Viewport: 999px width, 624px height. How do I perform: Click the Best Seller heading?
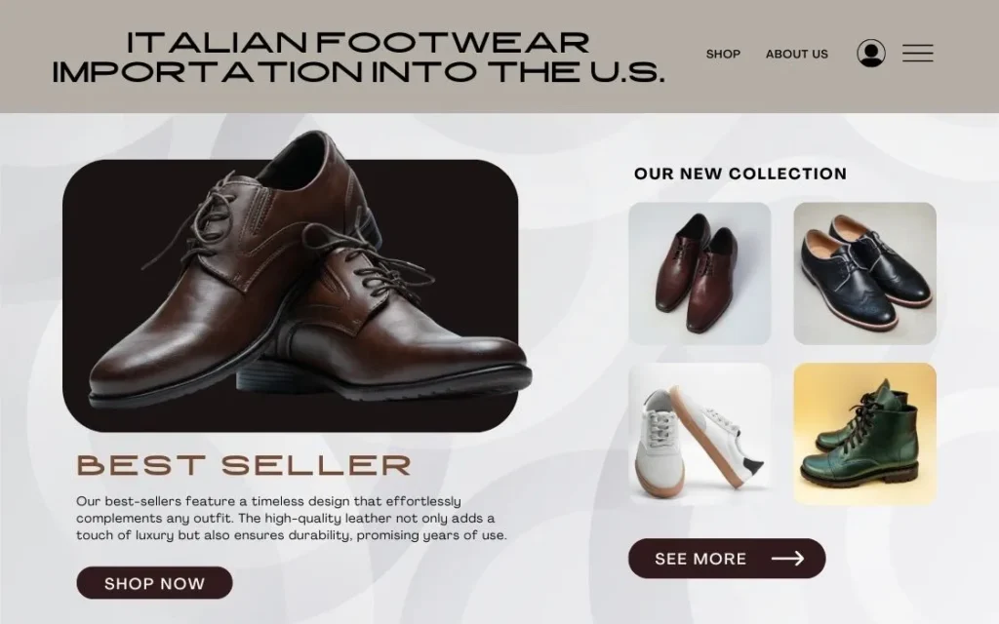coord(244,465)
